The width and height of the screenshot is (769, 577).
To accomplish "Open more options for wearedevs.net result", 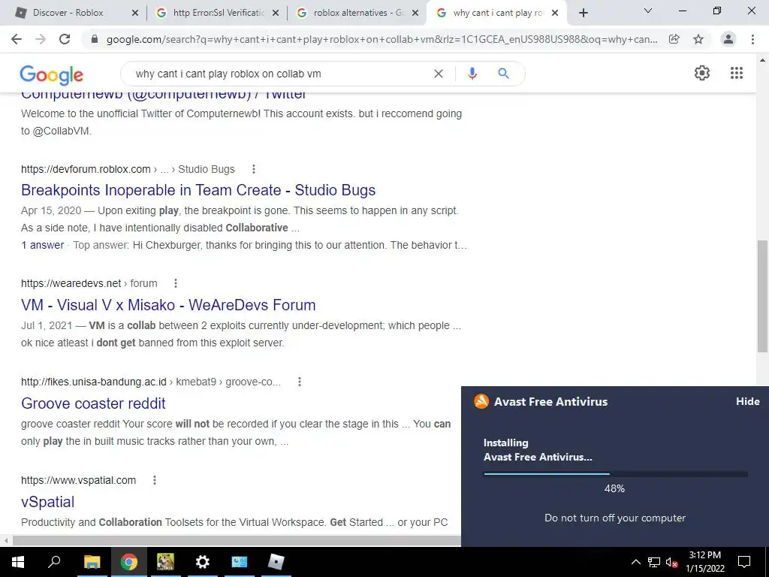I will coord(176,283).
